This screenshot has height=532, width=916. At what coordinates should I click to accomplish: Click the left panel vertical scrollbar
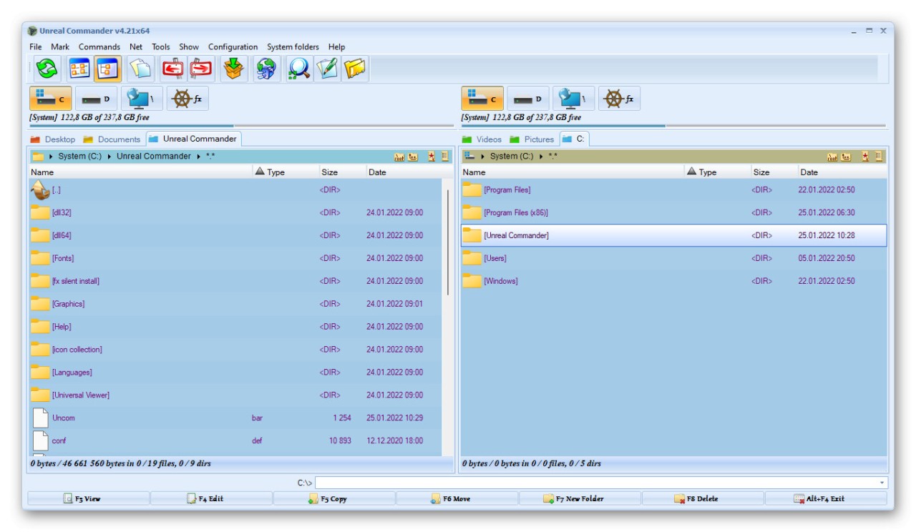448,243
